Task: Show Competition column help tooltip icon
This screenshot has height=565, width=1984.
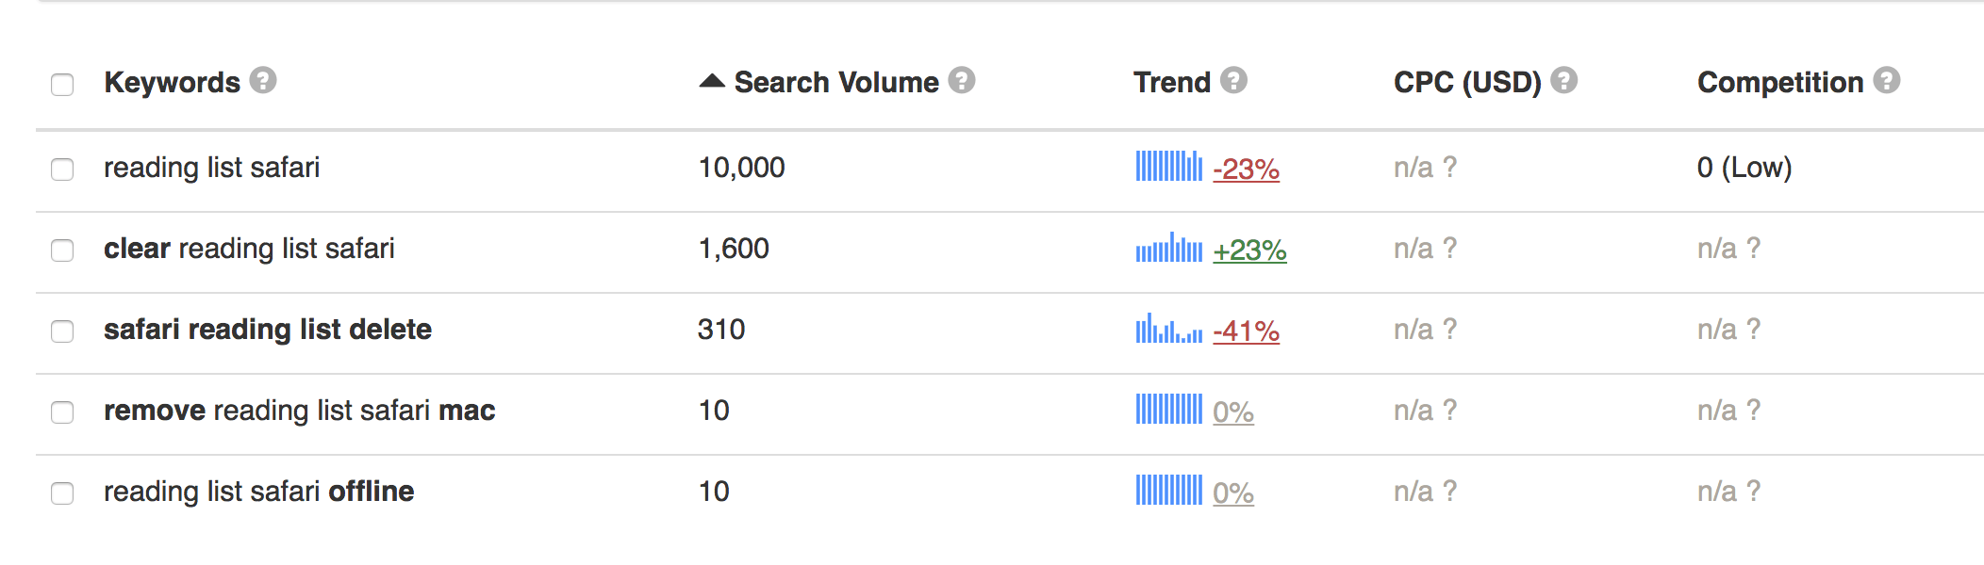Action: [1886, 81]
